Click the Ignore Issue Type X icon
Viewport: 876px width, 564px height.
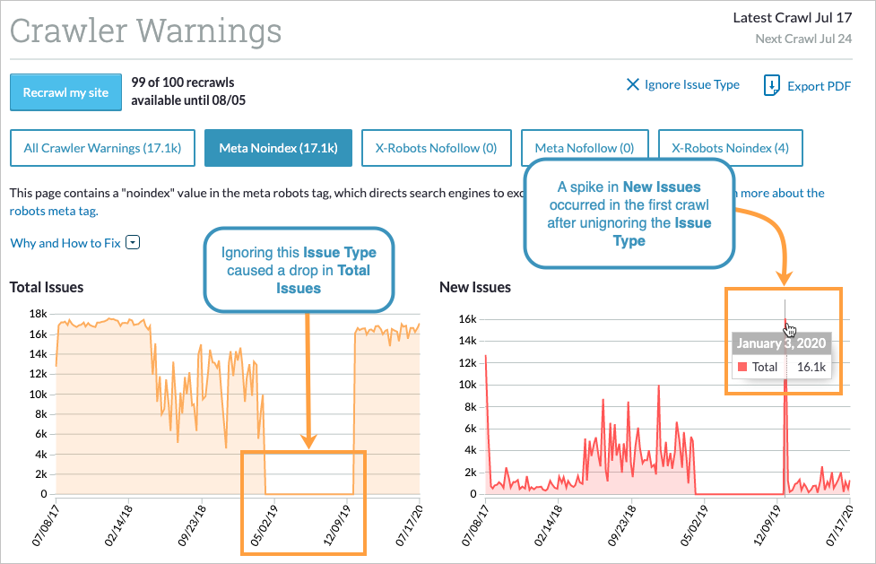click(632, 84)
